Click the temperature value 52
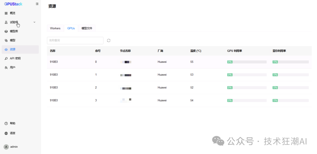 pyautogui.click(x=192, y=87)
